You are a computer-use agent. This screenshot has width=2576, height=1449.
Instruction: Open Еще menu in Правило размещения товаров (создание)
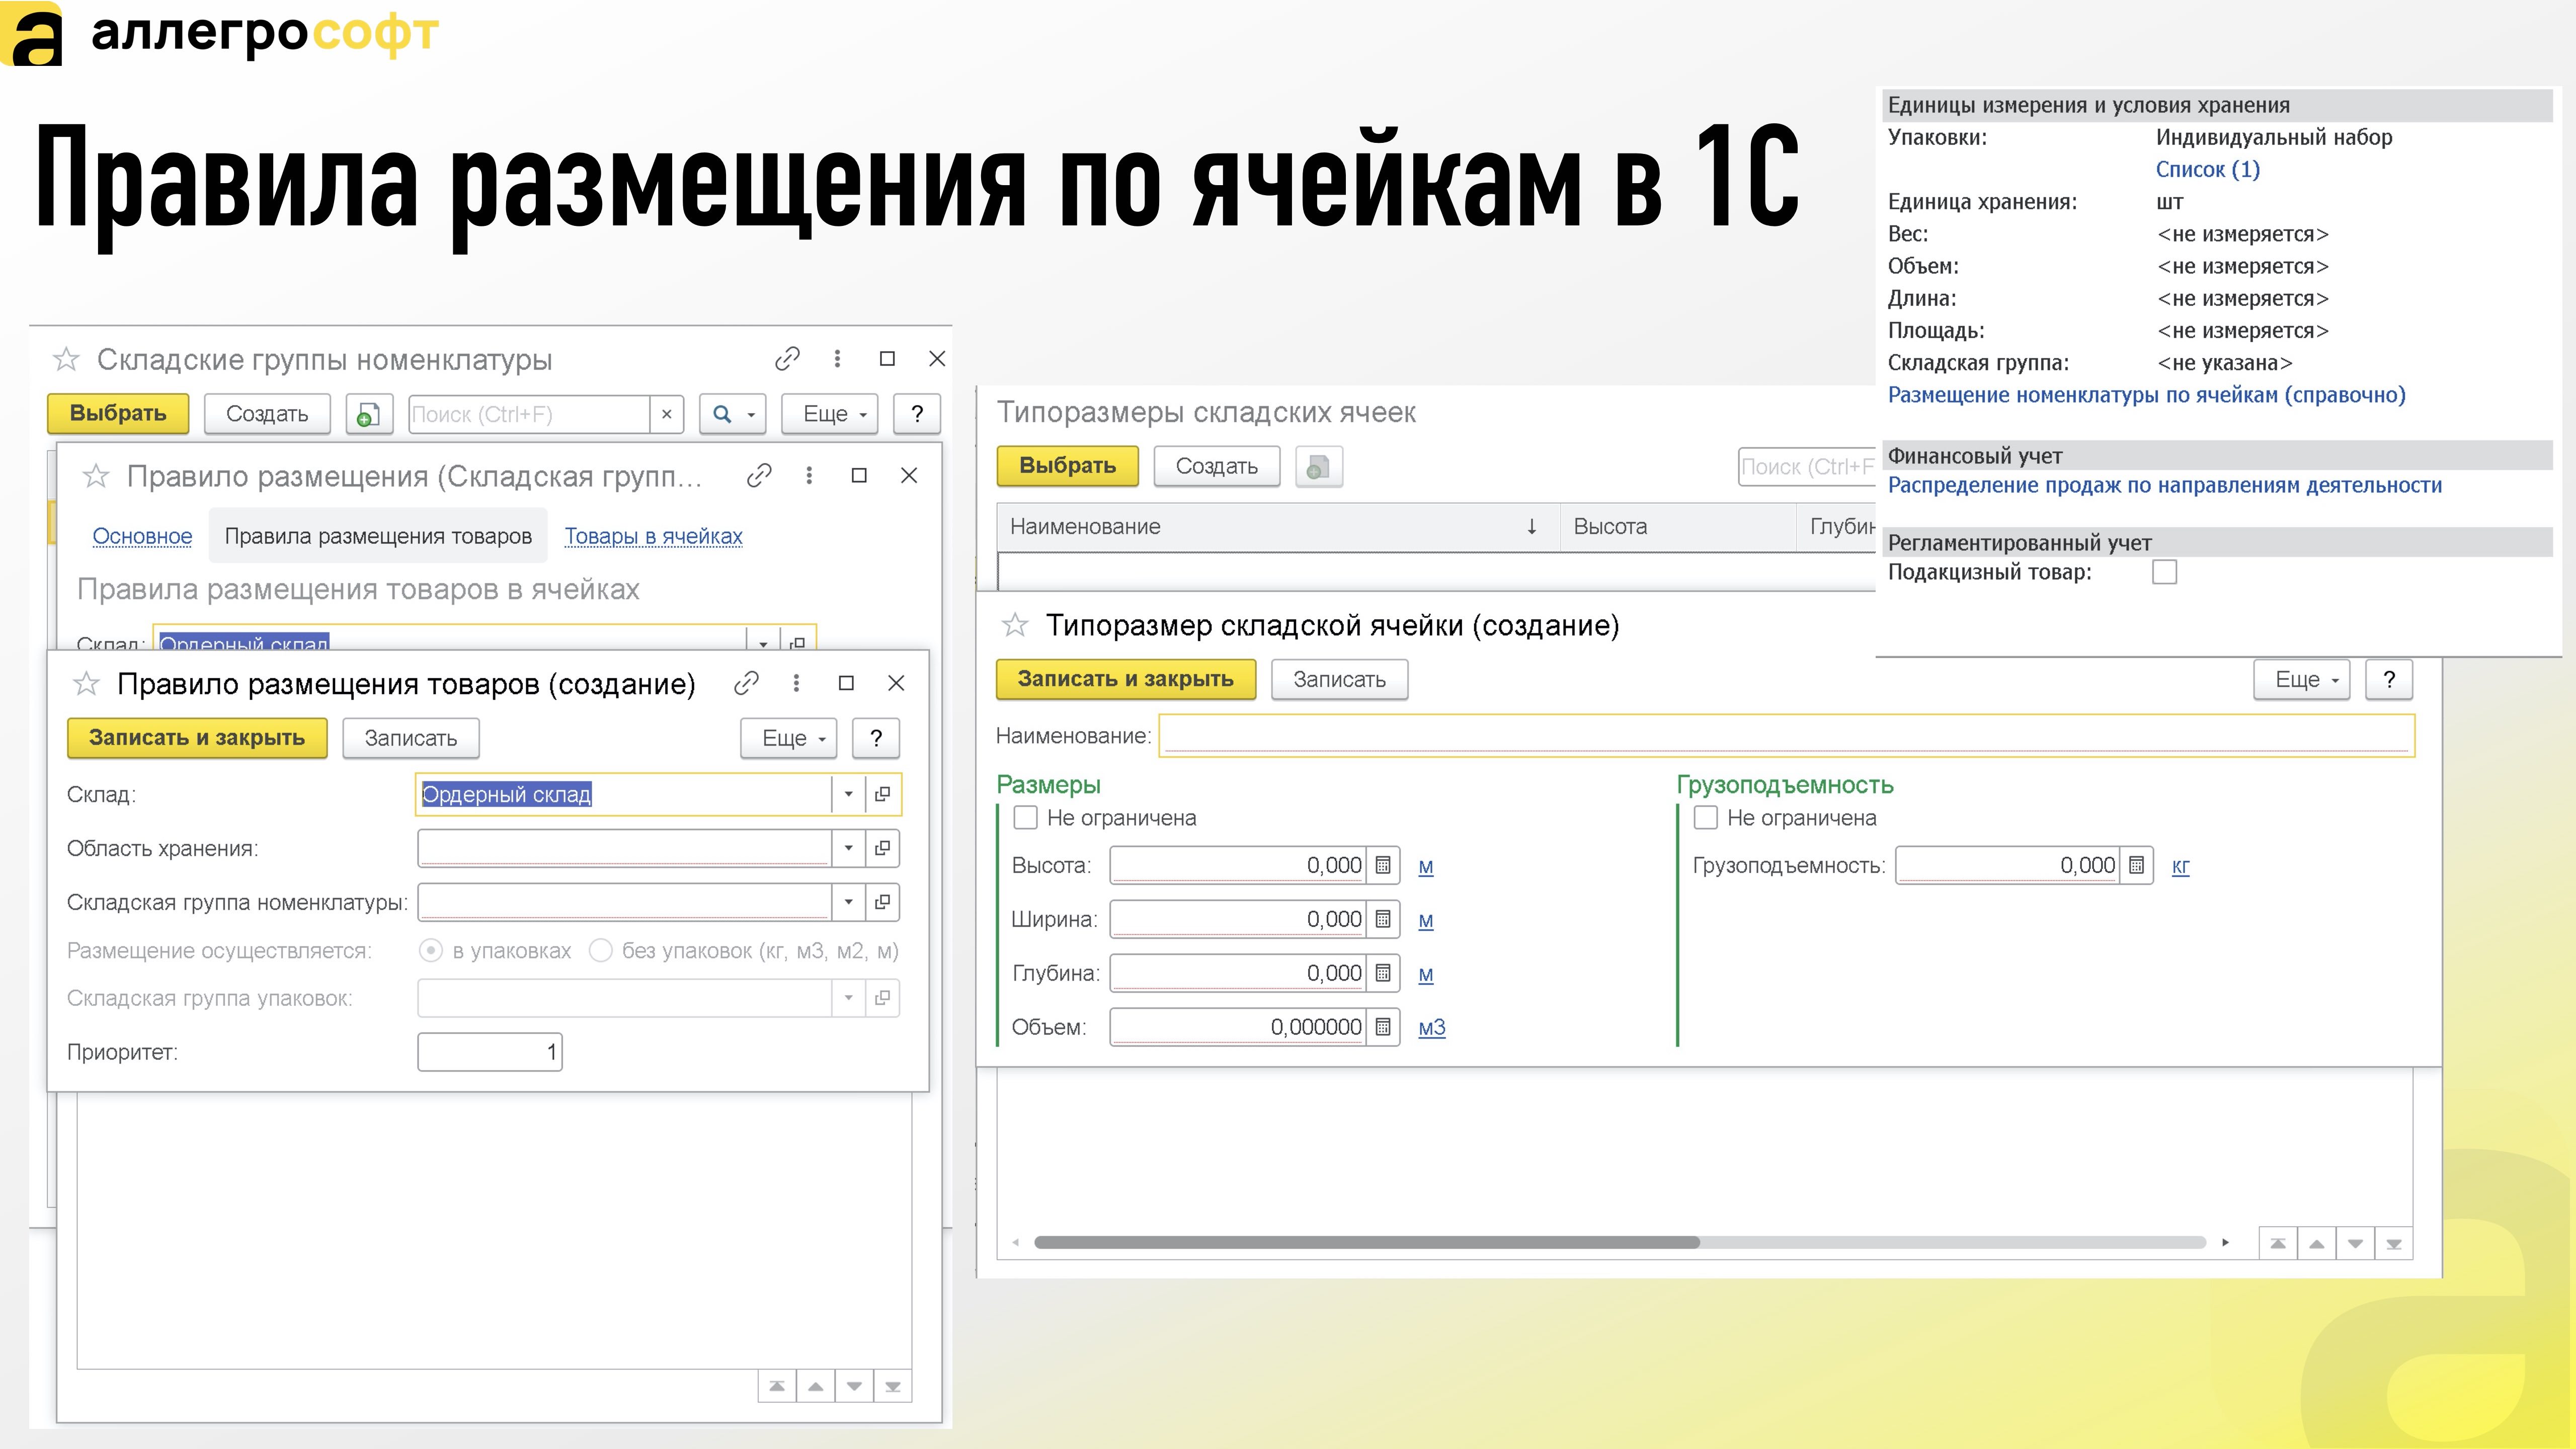[788, 738]
